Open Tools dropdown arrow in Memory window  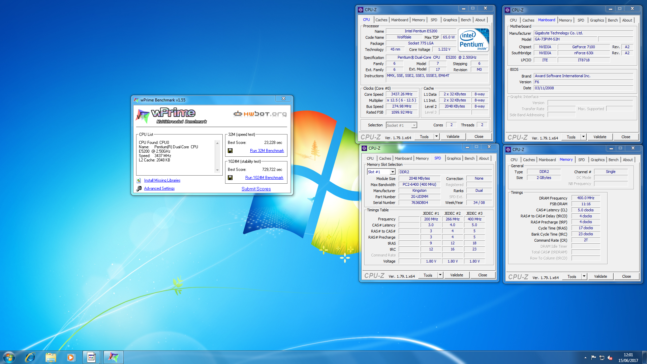pyautogui.click(x=584, y=276)
